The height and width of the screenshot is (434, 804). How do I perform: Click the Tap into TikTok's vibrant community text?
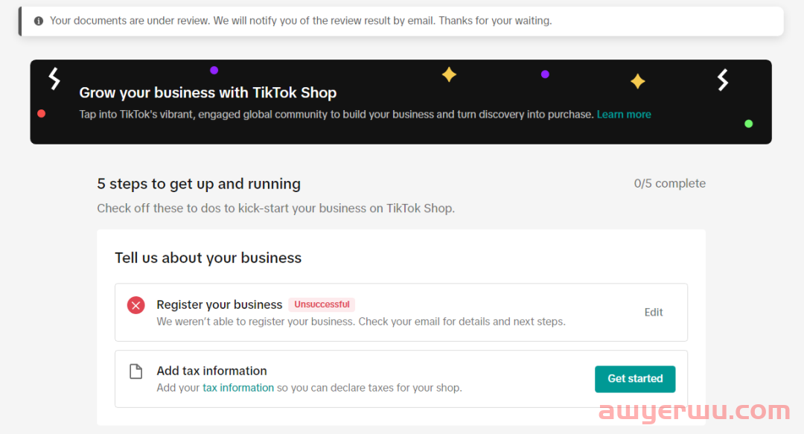336,115
